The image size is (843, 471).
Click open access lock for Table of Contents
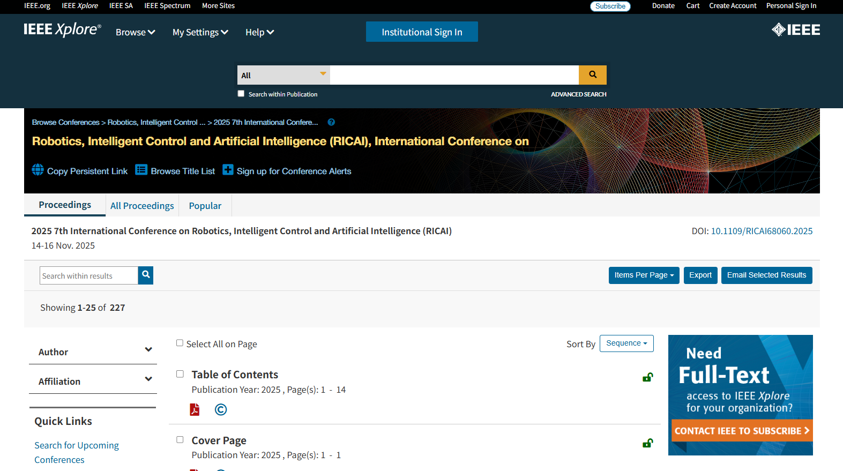(648, 377)
